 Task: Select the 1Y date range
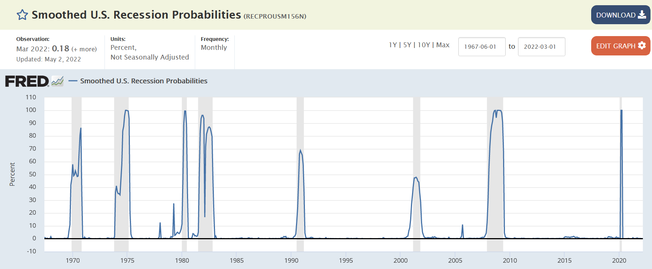coord(393,45)
